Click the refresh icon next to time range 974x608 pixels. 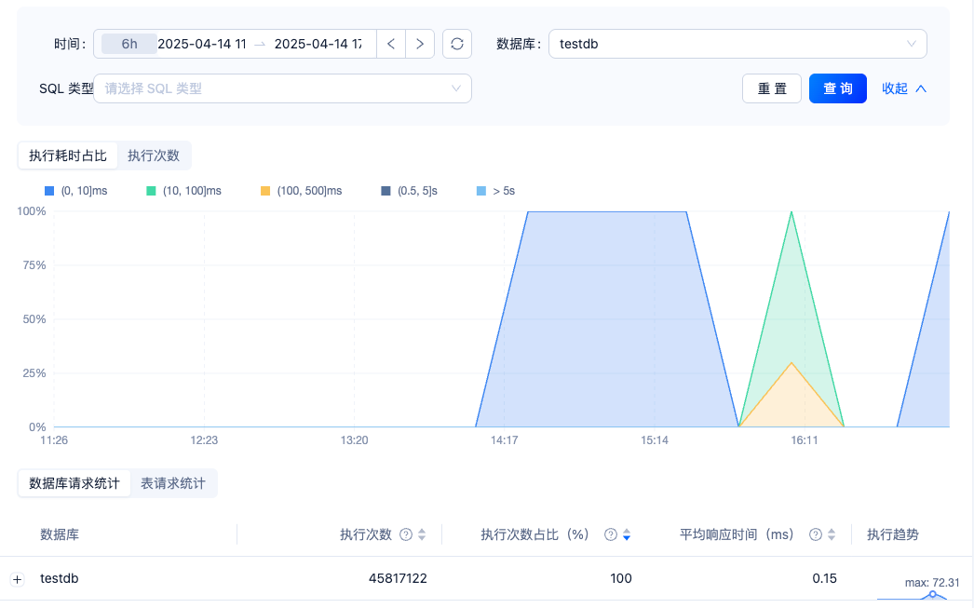click(457, 44)
